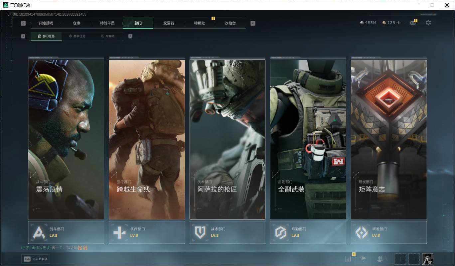
Task: Click the plus to add gold currency
Action: tap(398, 23)
